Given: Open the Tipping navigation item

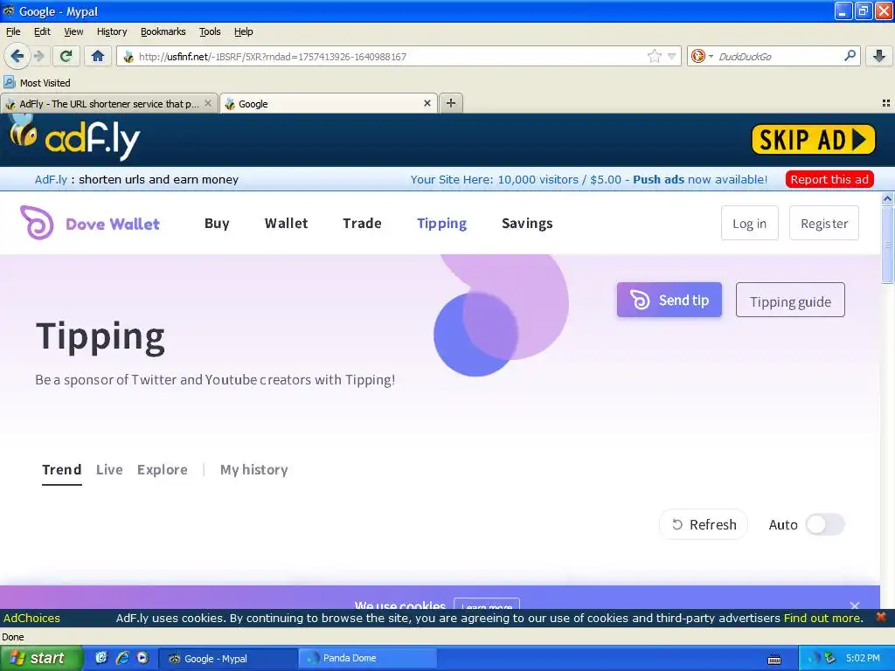Looking at the screenshot, I should pos(441,223).
